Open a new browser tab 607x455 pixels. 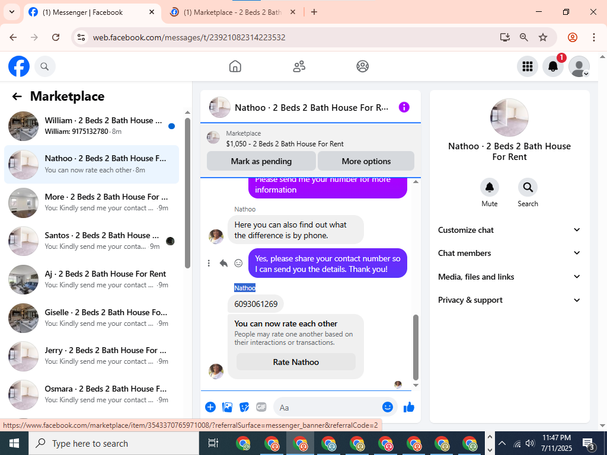pos(314,12)
